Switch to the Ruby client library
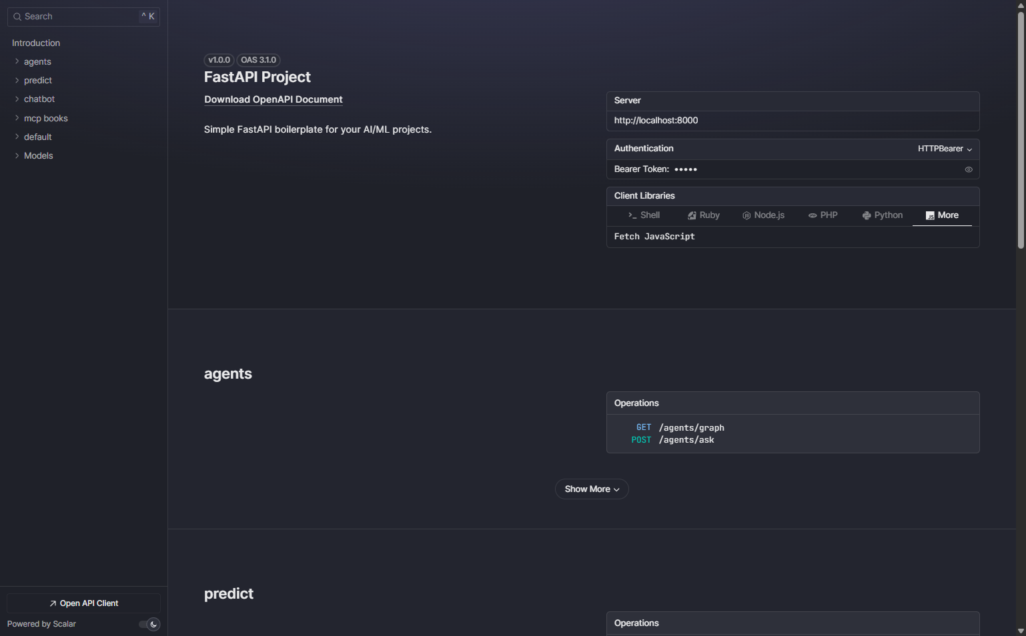Screen dimensions: 1026x636 703,215
